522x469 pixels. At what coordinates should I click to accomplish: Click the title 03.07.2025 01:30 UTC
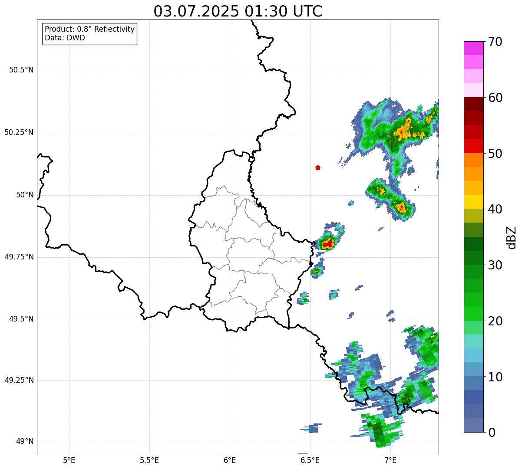pos(238,11)
